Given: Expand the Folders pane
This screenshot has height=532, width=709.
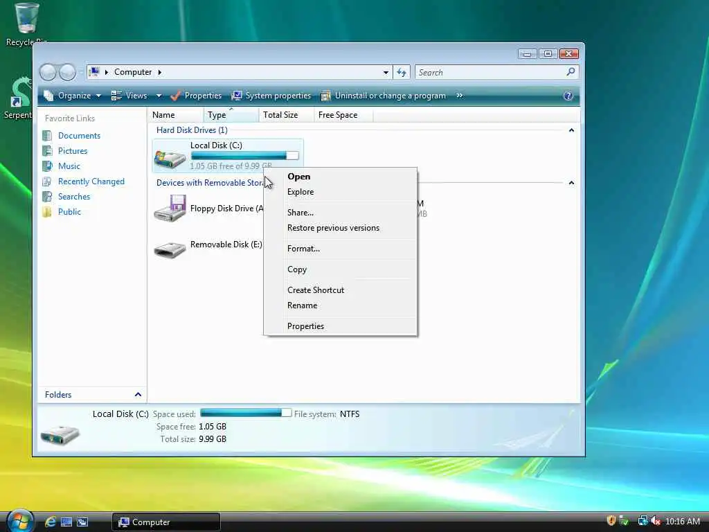Looking at the screenshot, I should click(138, 394).
